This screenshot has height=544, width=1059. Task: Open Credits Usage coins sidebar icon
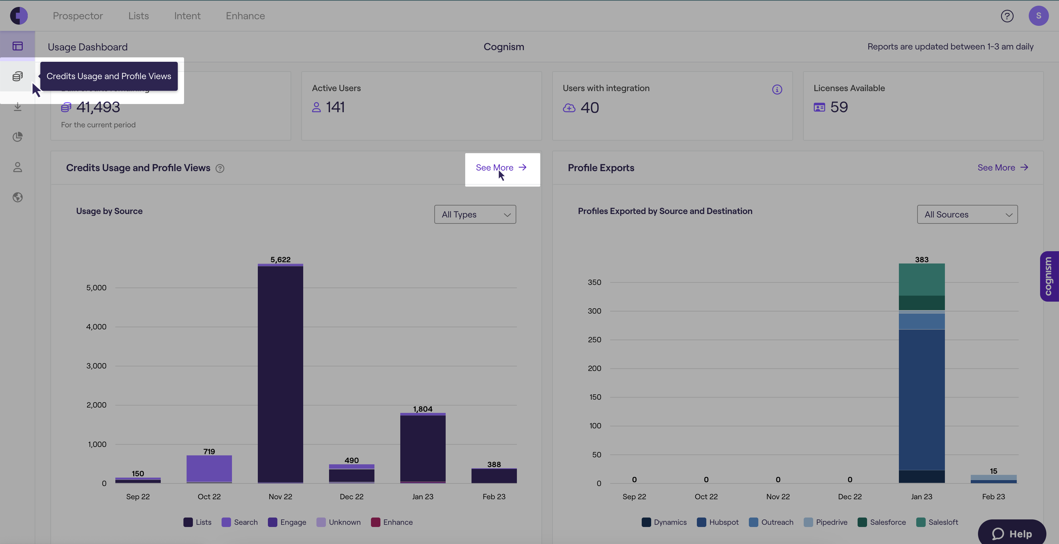point(17,76)
